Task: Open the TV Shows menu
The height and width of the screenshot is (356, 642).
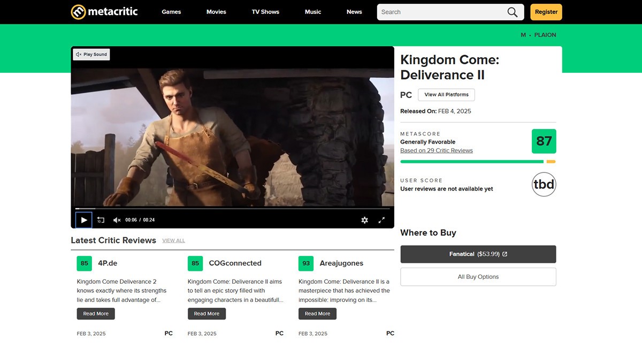Action: (265, 12)
